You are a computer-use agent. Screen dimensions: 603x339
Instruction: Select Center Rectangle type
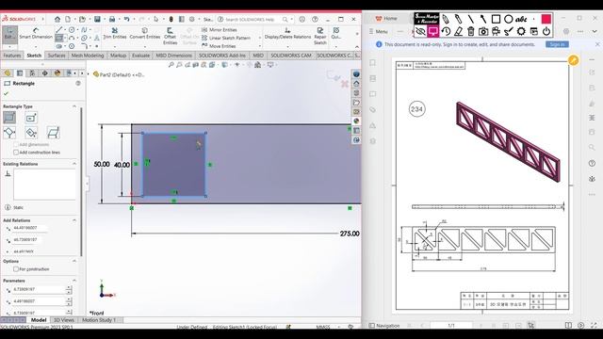31,117
